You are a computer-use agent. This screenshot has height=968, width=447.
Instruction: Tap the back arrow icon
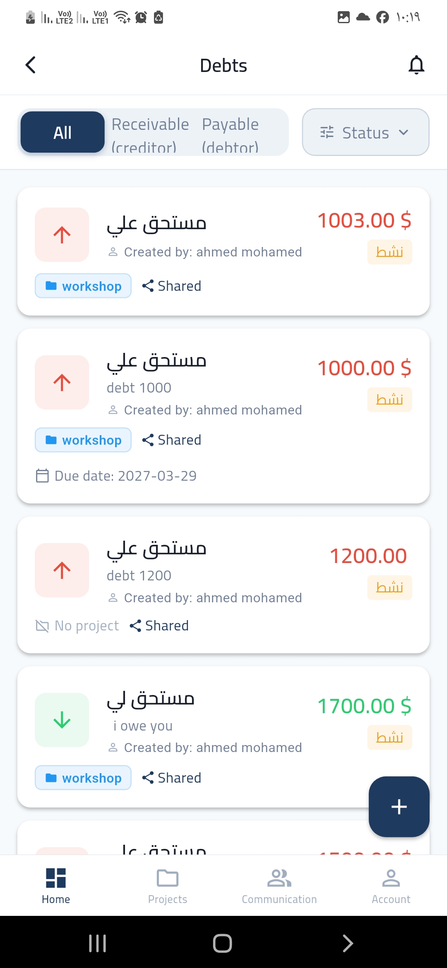coord(31,65)
